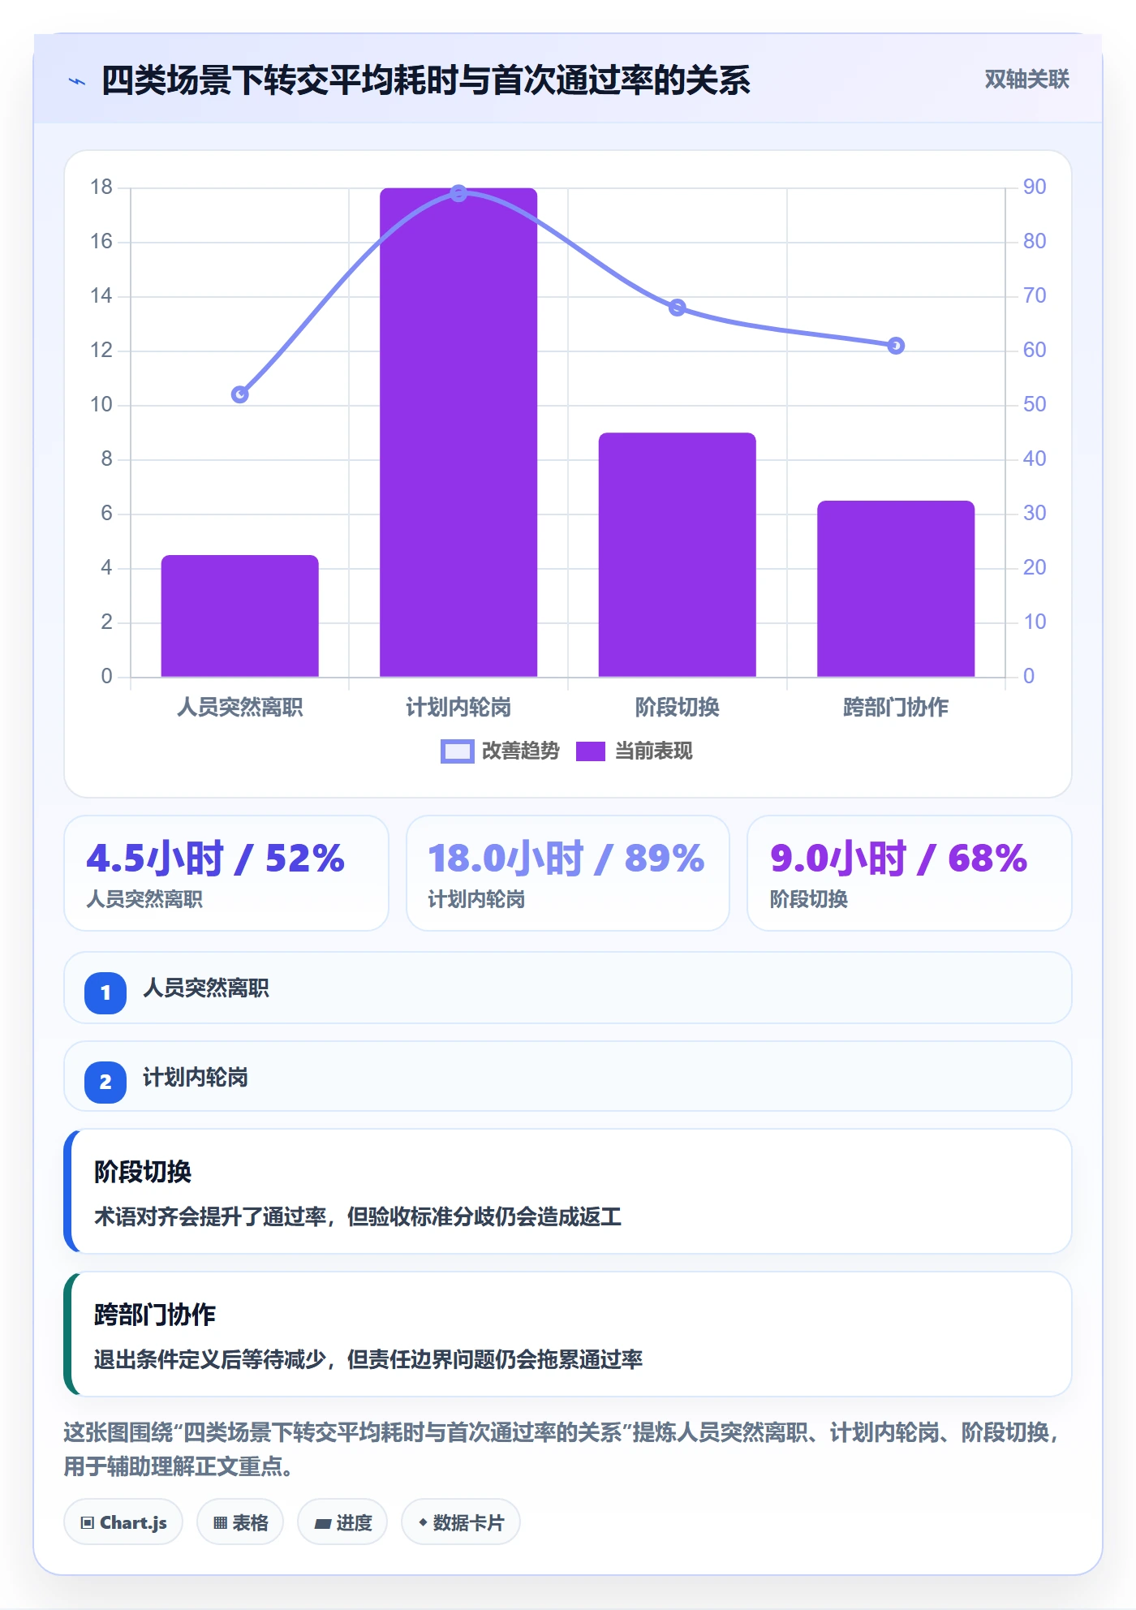Click the line point above 人员突然离职
The image size is (1136, 1610).
tap(240, 394)
